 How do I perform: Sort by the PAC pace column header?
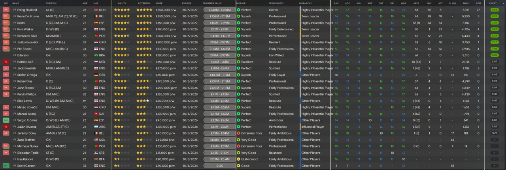[x=336, y=3]
